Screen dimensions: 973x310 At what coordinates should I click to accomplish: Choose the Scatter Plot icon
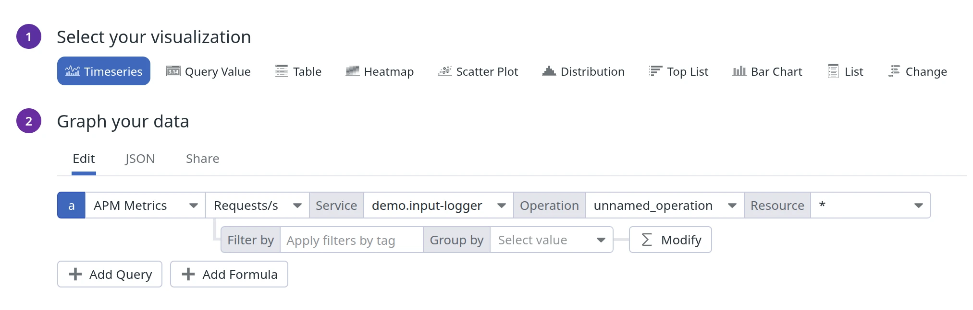pyautogui.click(x=444, y=71)
